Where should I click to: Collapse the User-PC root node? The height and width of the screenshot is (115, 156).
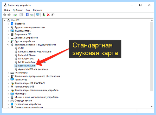click(5, 20)
